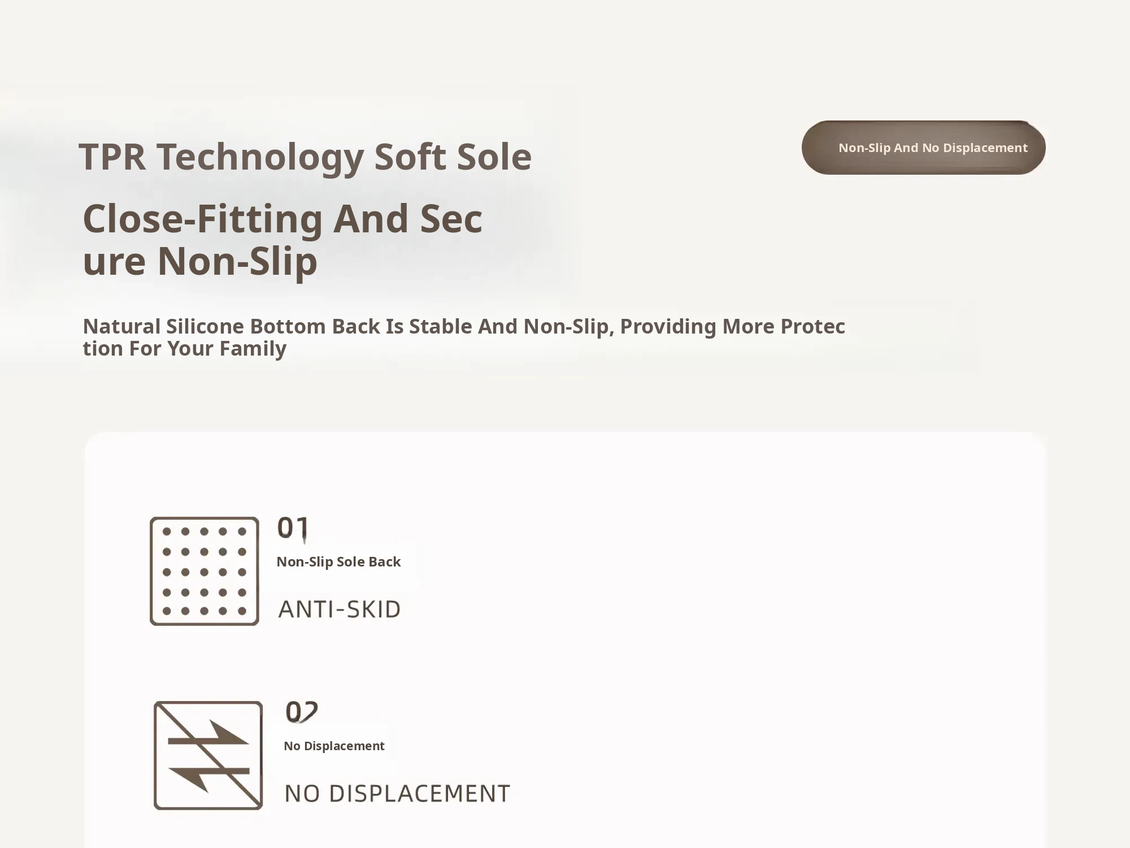Click the Non-Slip And No Displacement pill button

923,148
